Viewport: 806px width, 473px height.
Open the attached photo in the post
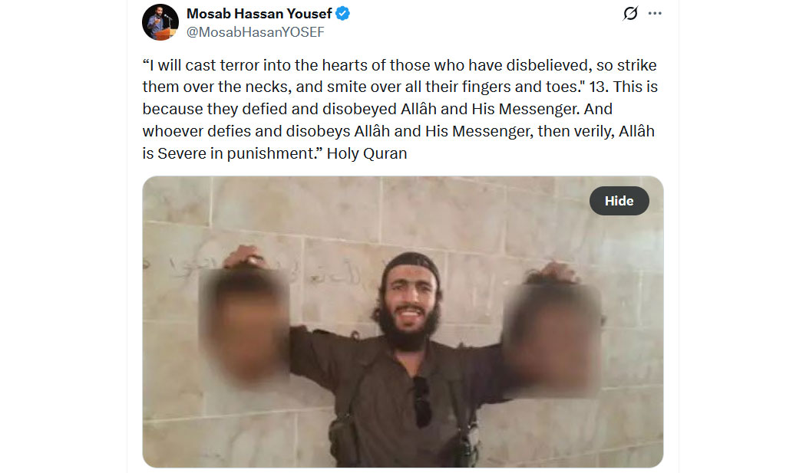click(403, 321)
